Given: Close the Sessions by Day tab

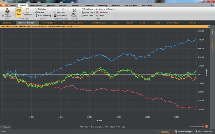Looking at the screenshot, I should click(183, 23).
